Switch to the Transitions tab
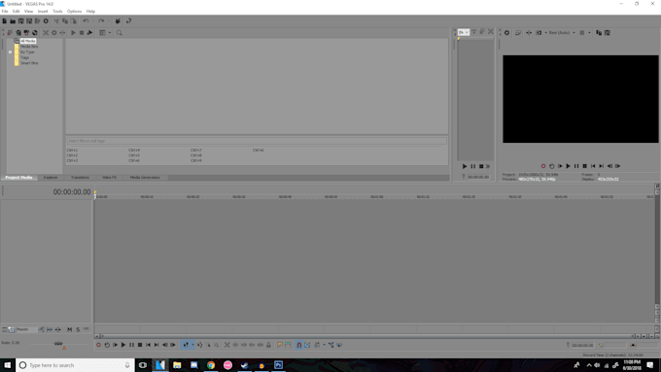The image size is (661, 372). point(80,178)
